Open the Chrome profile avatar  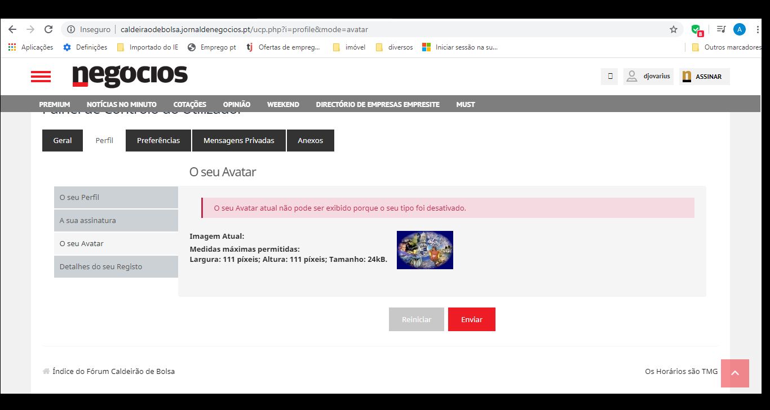click(x=740, y=29)
